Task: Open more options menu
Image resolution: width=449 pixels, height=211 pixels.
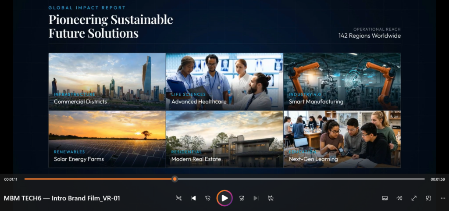Action: point(443,198)
